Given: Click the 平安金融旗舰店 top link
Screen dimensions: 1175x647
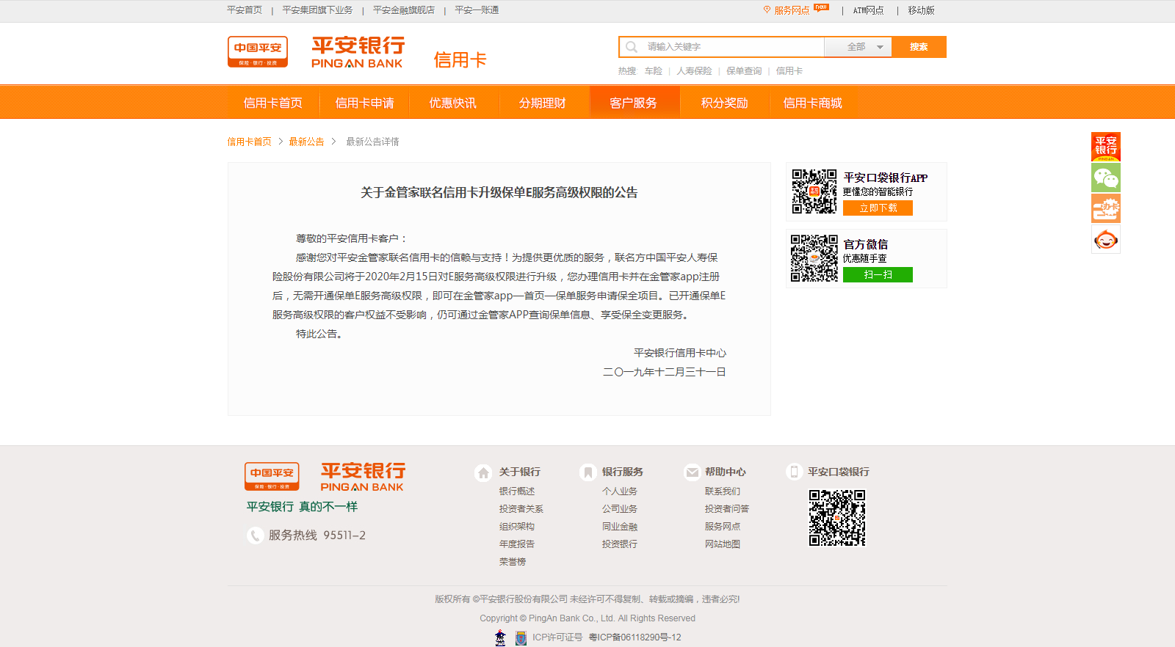Looking at the screenshot, I should [404, 10].
